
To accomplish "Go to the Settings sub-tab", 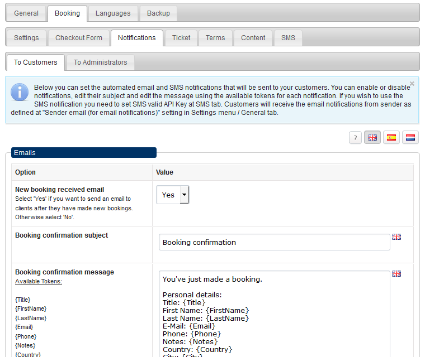I will tap(26, 38).
